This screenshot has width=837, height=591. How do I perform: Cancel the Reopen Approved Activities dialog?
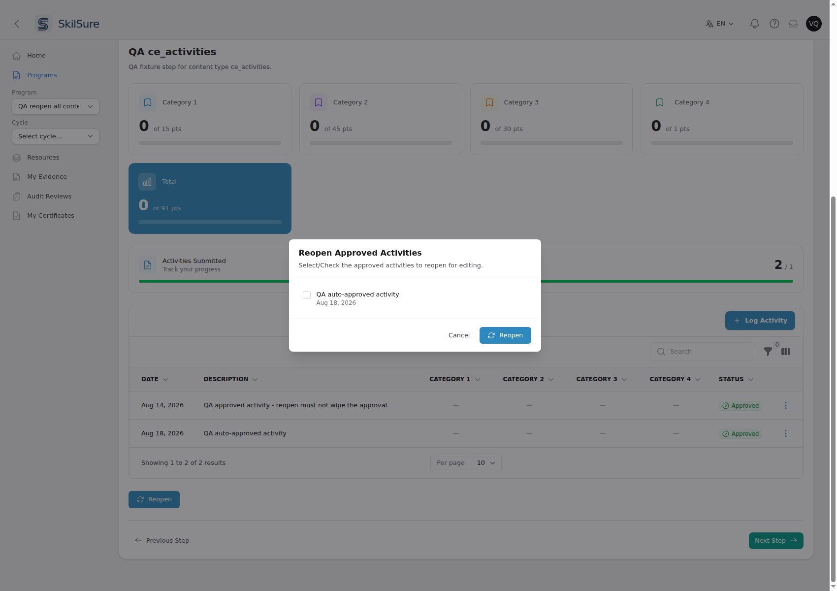(459, 335)
